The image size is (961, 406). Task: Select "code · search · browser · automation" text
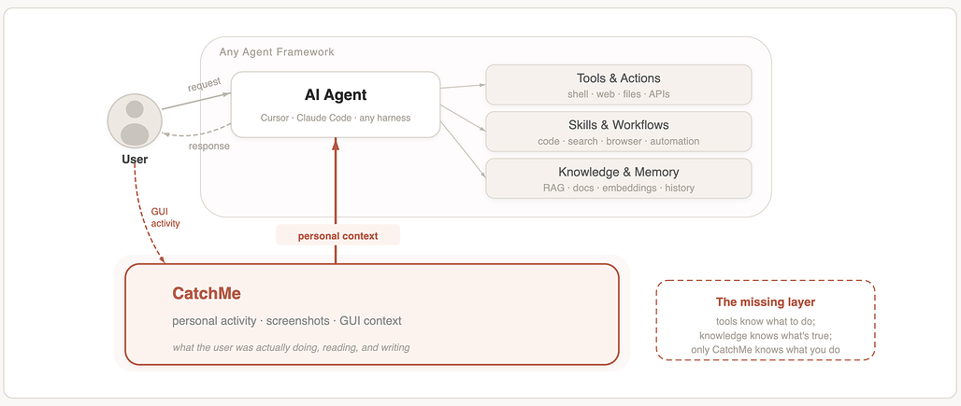point(618,141)
